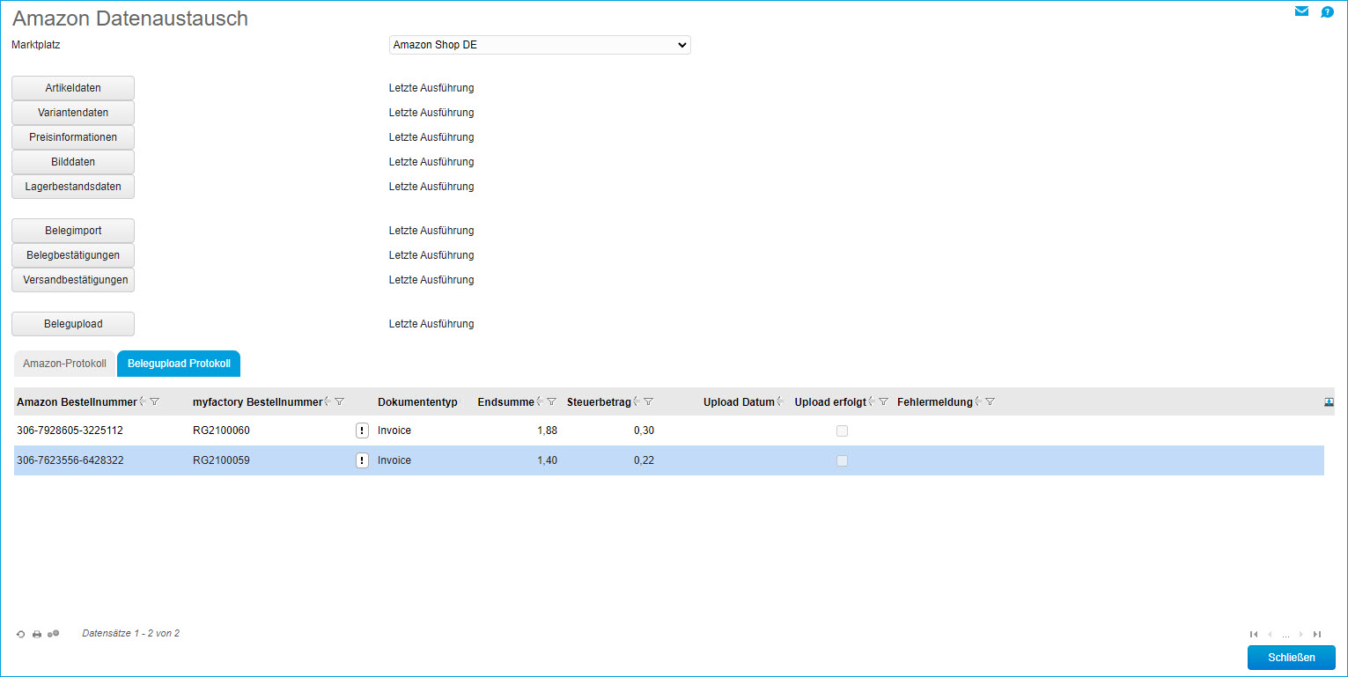This screenshot has height=677, width=1348.
Task: Toggle Upload erfolgt checkbox for RG2100059
Action: (x=842, y=460)
